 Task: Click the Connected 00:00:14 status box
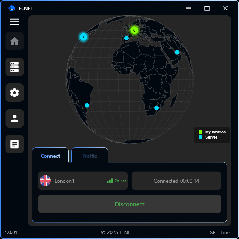(176, 181)
